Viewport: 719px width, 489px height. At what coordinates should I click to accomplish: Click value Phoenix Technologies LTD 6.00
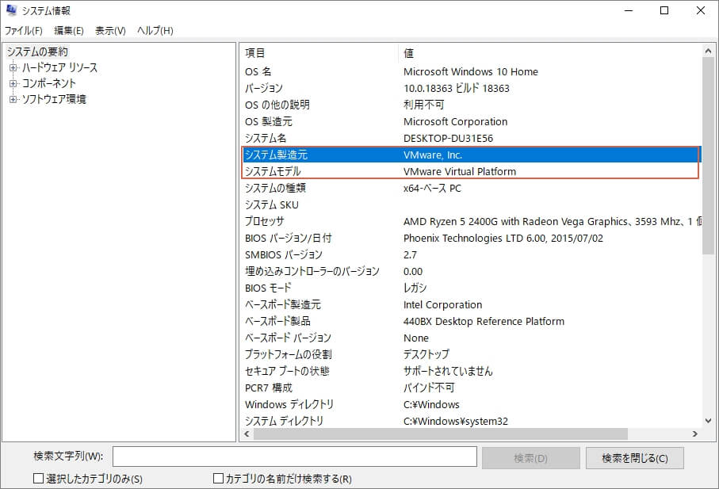(503, 239)
